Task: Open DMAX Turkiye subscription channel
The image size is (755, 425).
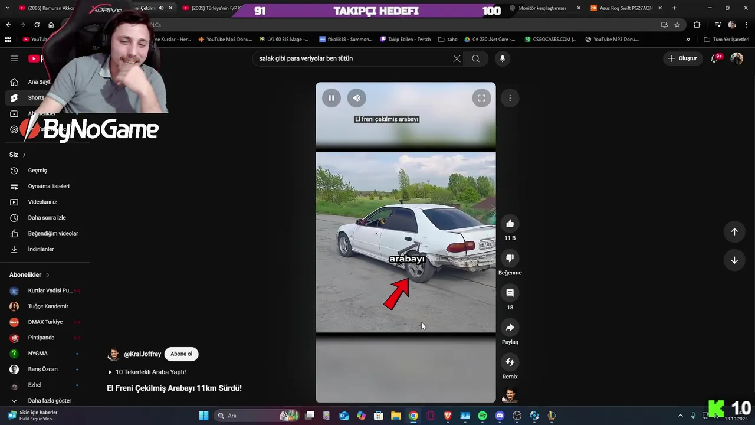Action: pos(45,322)
